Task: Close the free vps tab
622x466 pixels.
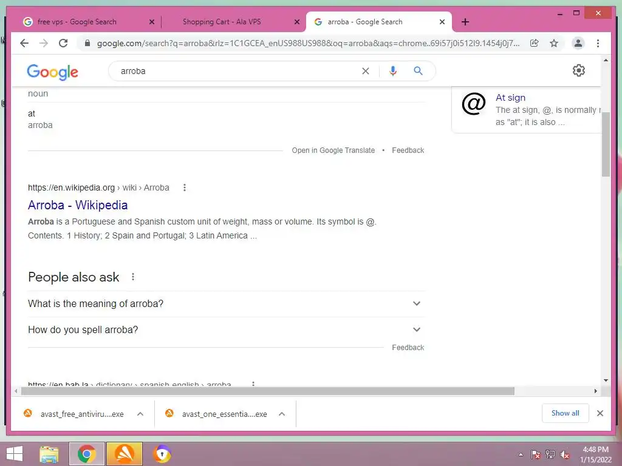Action: point(151,22)
